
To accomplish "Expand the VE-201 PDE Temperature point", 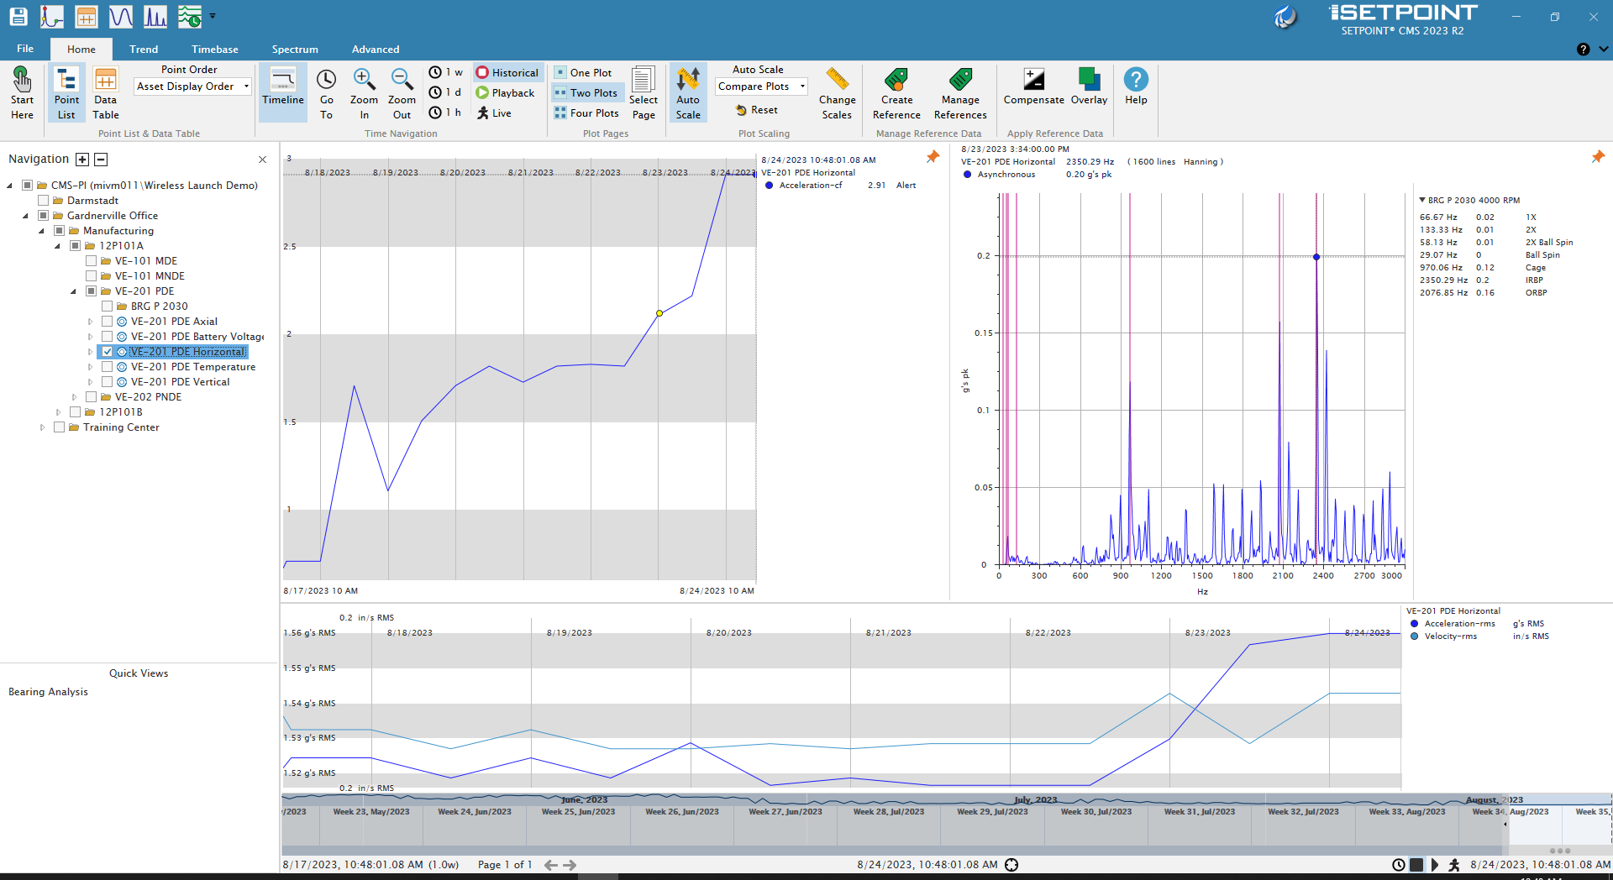I will 90,367.
